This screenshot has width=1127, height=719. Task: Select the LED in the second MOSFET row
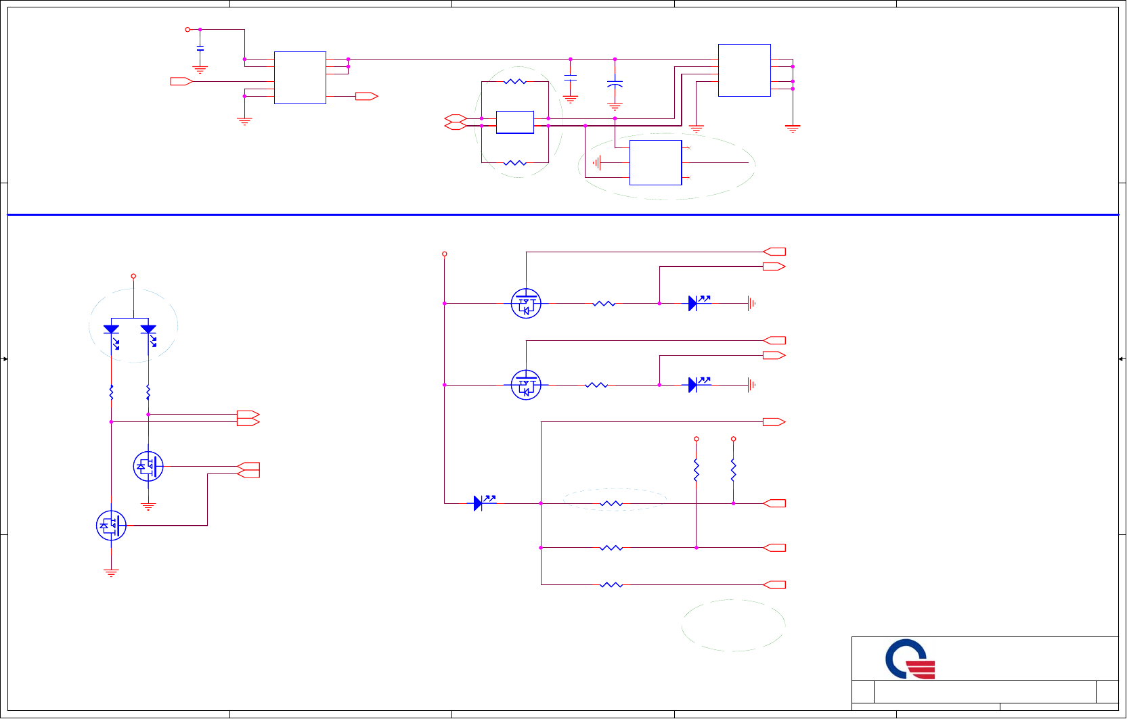[699, 384]
